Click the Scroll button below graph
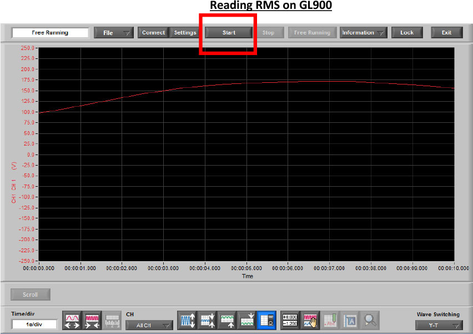 tap(30, 295)
